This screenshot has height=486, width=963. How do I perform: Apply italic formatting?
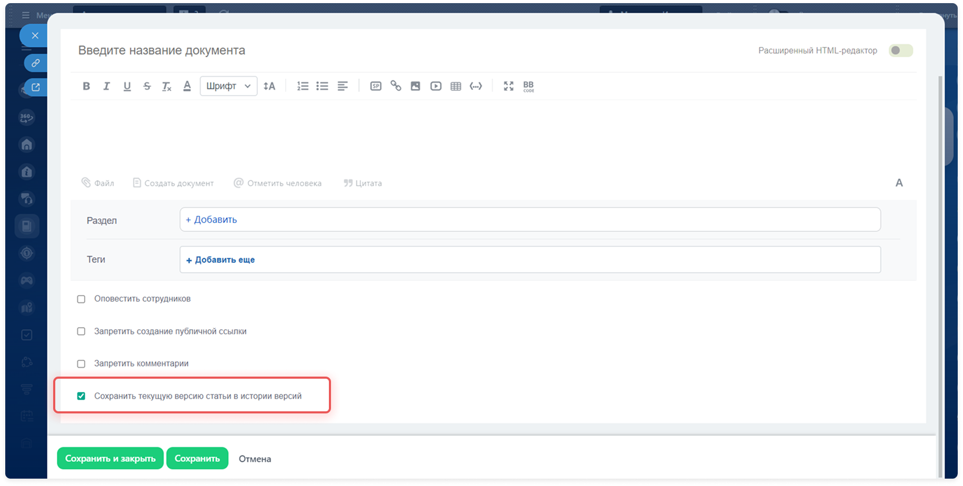106,86
